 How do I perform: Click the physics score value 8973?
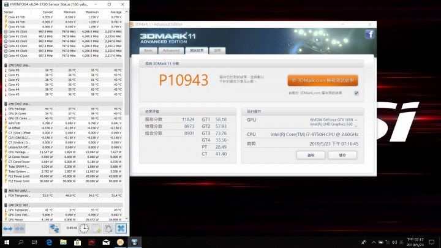coord(189,126)
